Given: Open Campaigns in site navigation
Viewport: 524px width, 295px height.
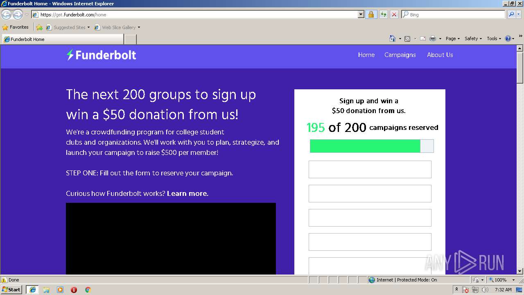Looking at the screenshot, I should [x=400, y=55].
